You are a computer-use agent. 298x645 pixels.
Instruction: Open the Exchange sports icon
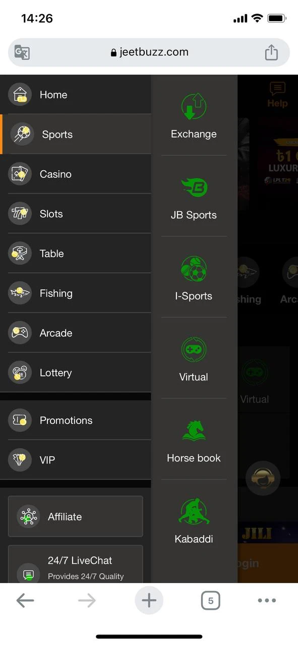click(194, 106)
